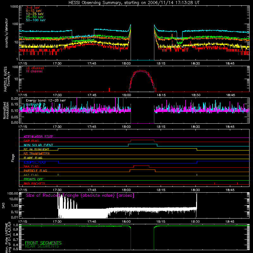The width and height of the screenshot is (253, 253).
Task: Click the 18:30 tick under the particle rates panel
Action: click(x=196, y=95)
